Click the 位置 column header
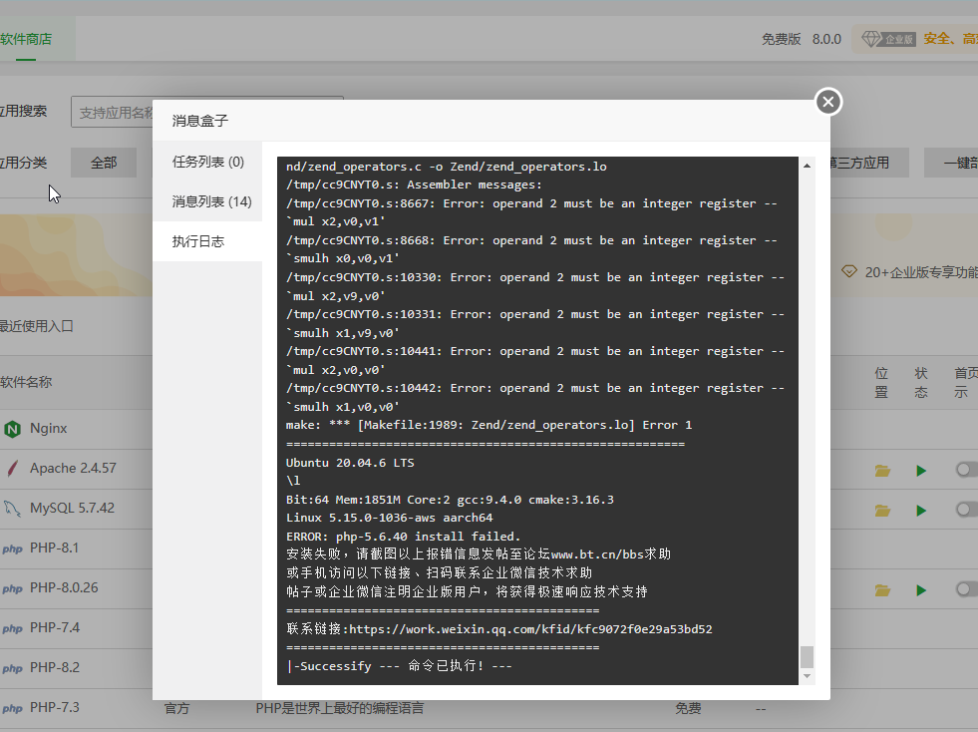Viewport: 978px width, 732px height. coord(881,383)
